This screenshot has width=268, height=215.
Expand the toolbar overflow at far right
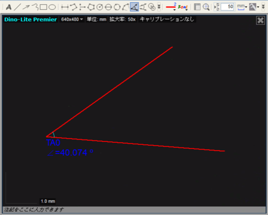[x=263, y=7]
